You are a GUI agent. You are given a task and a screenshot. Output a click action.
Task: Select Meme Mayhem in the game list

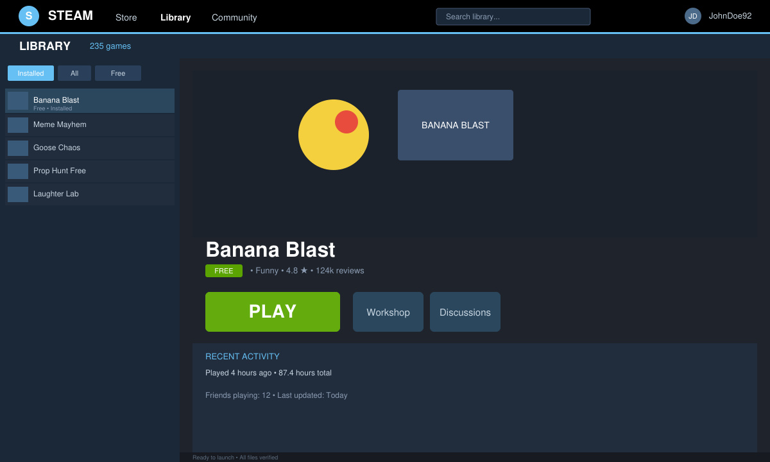pyautogui.click(x=90, y=125)
